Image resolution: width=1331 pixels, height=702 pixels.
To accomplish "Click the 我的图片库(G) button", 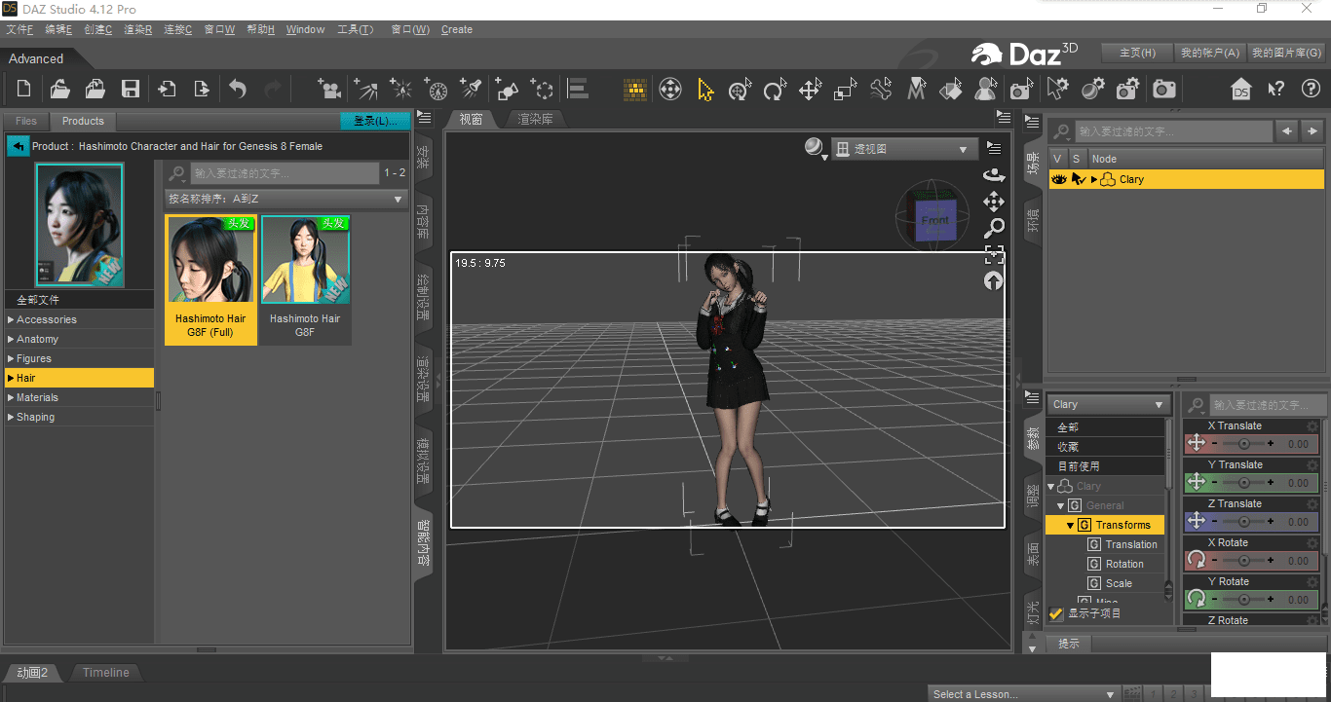I will (1285, 53).
